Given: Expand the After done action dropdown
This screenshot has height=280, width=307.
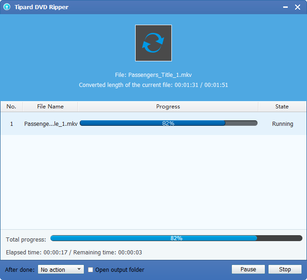Looking at the screenshot, I should 60,270.
